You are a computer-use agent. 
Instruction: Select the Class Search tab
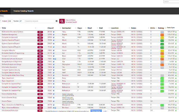click(x=4, y=11)
